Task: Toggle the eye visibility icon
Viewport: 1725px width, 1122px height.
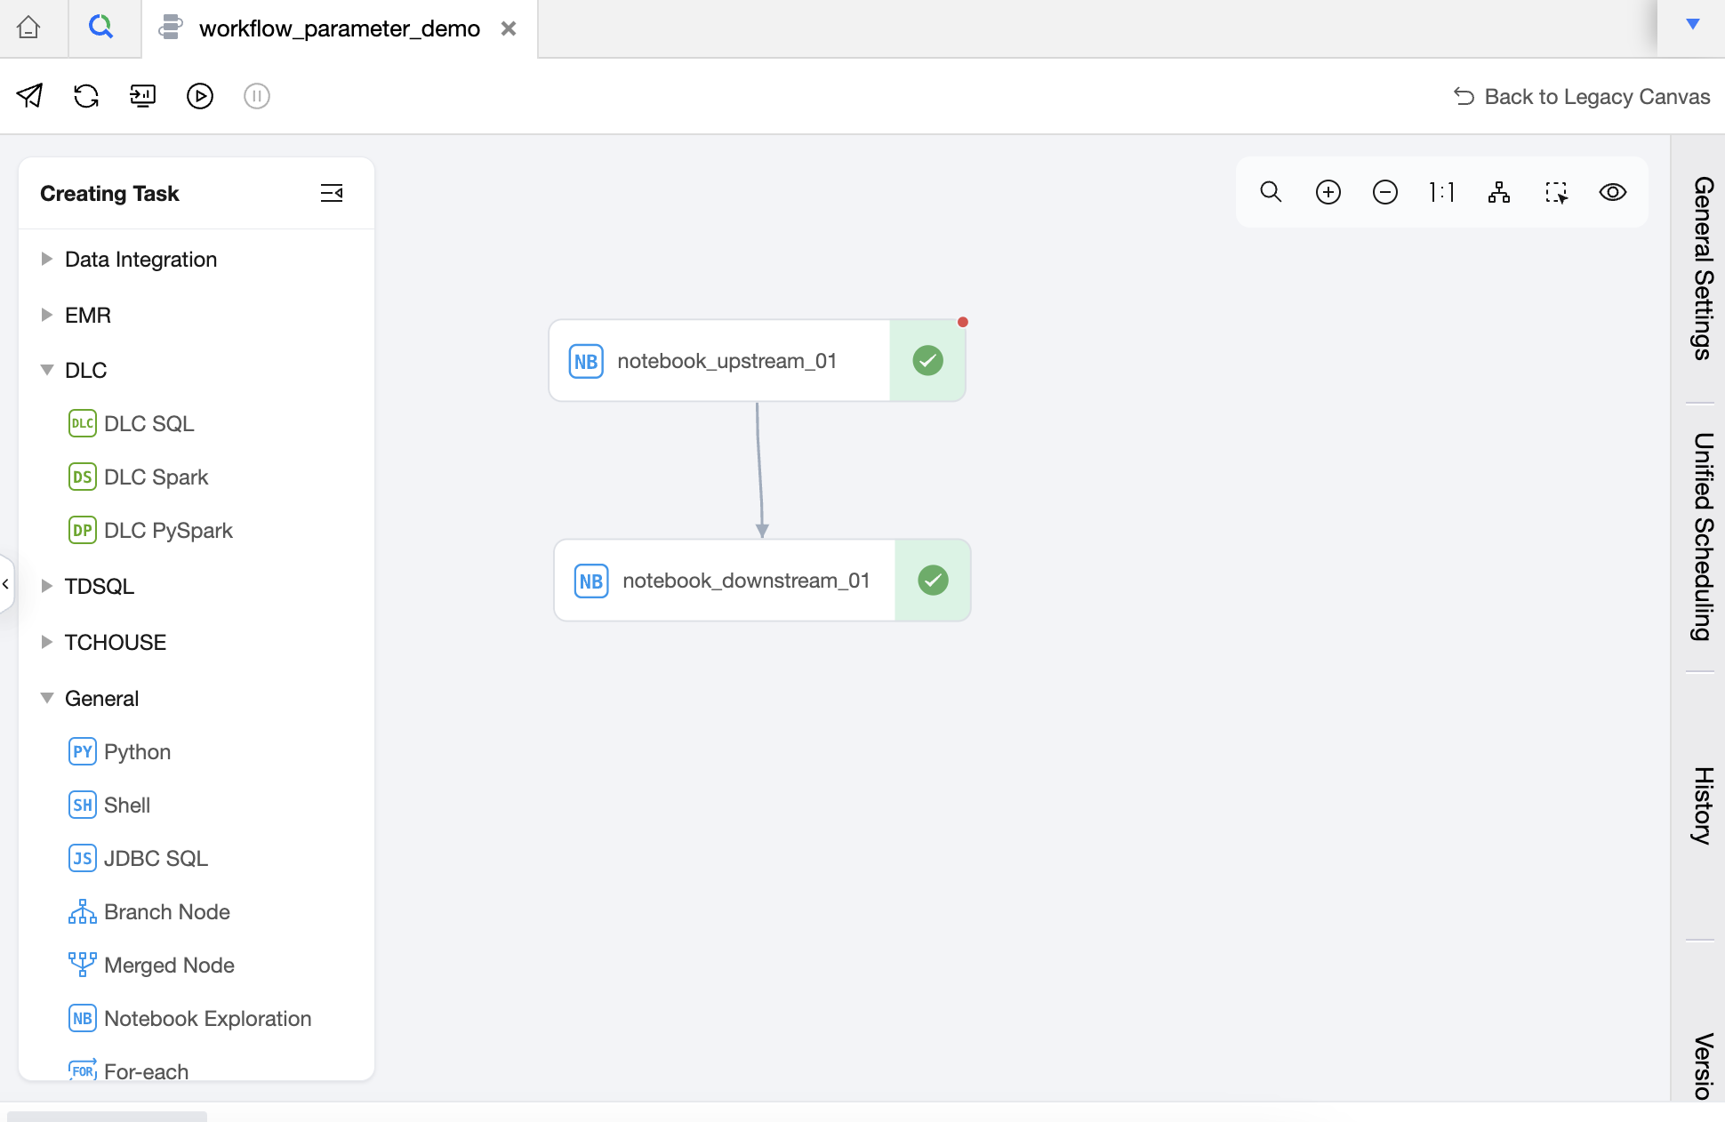Action: click(x=1612, y=192)
